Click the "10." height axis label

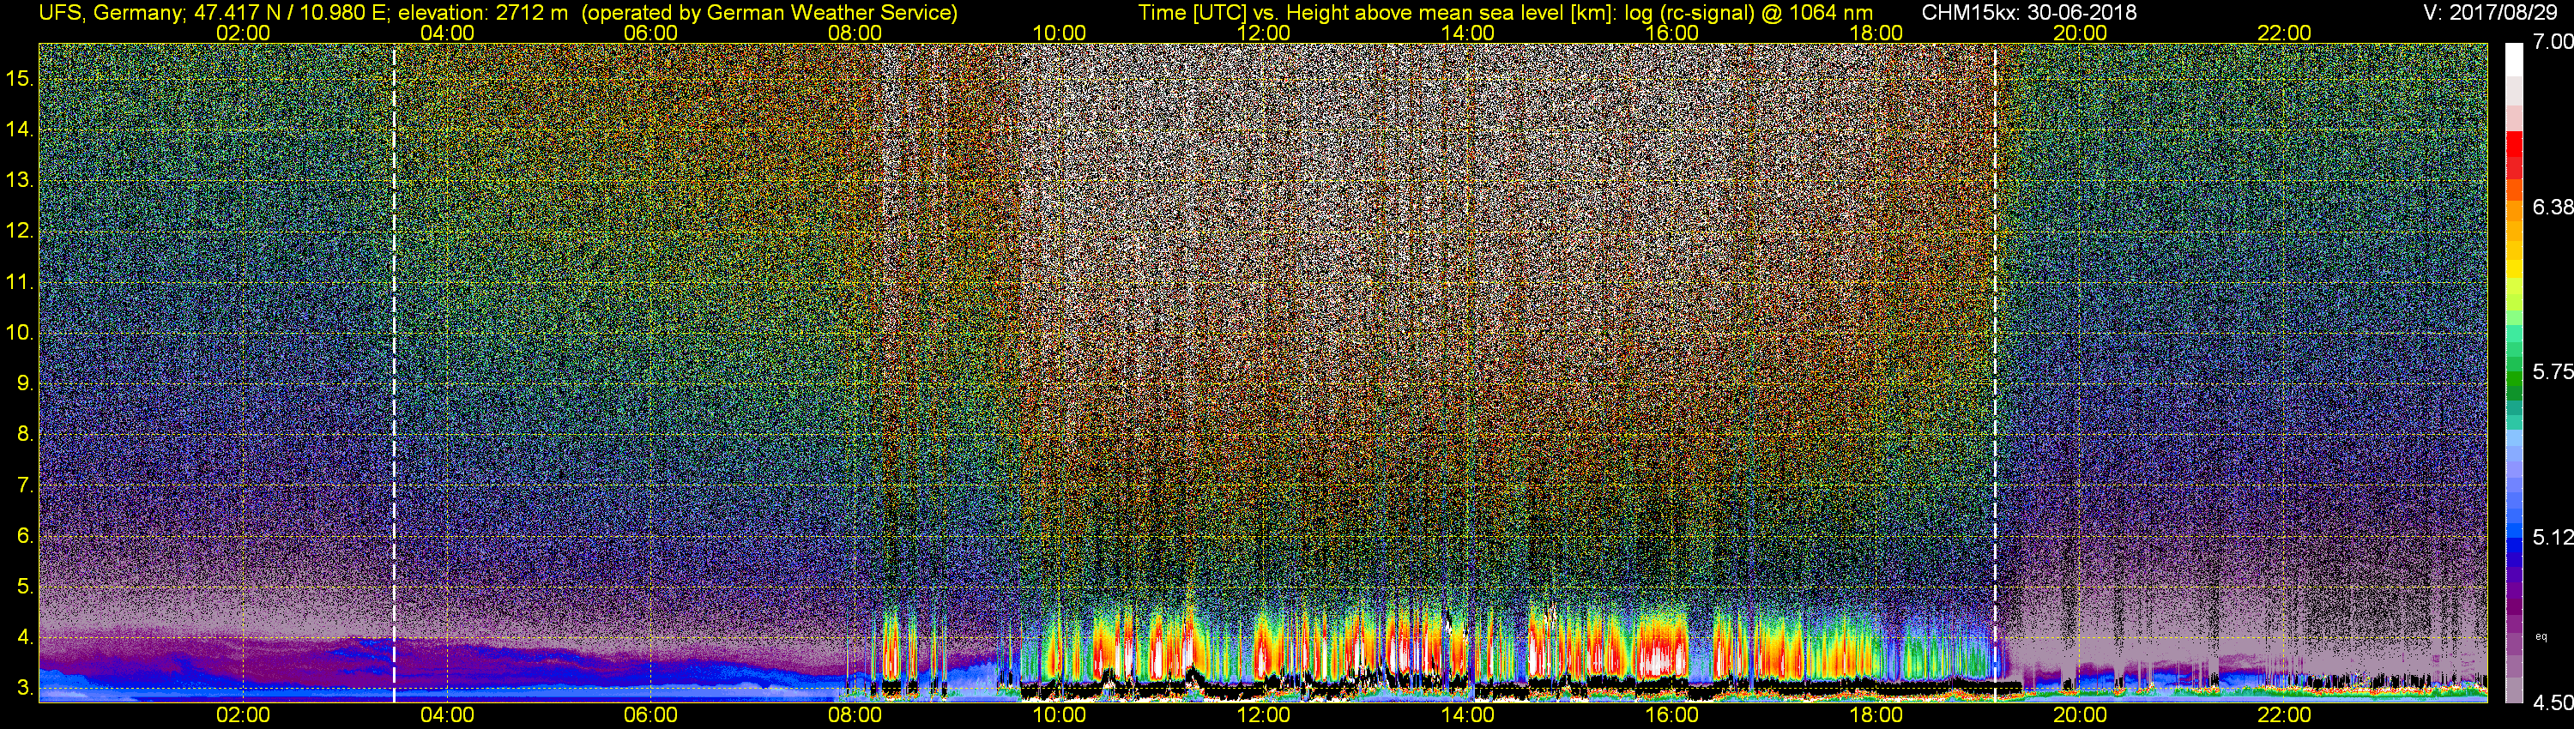point(20,333)
